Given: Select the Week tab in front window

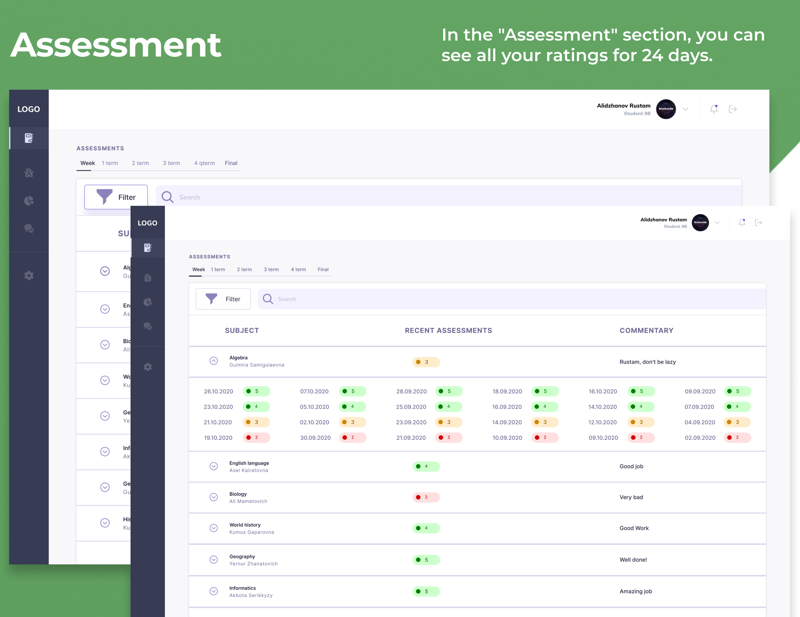Looking at the screenshot, I should click(199, 269).
